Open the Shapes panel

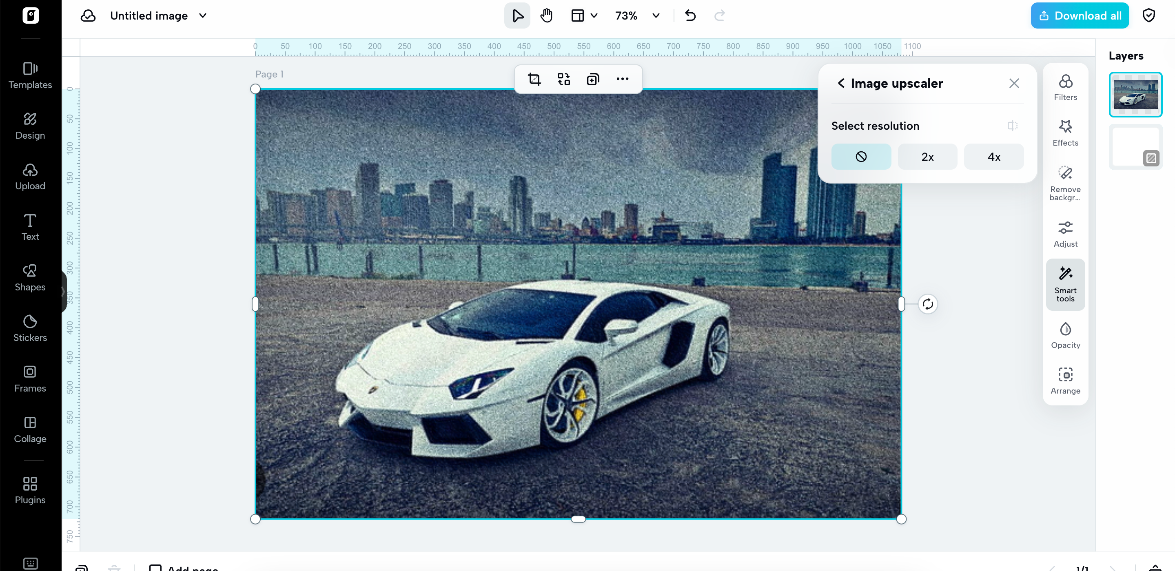click(30, 277)
